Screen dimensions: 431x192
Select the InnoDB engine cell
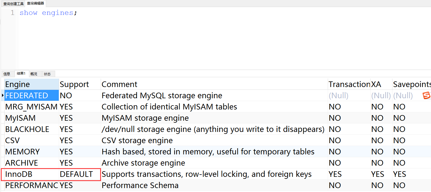point(32,174)
